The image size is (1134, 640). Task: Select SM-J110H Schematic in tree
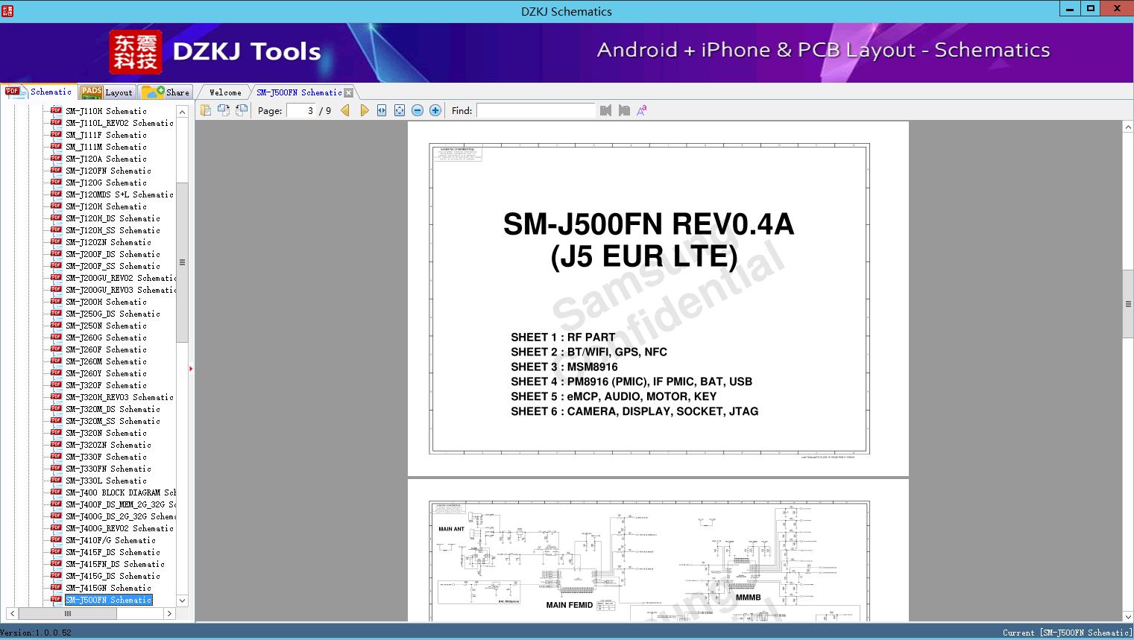pos(106,111)
